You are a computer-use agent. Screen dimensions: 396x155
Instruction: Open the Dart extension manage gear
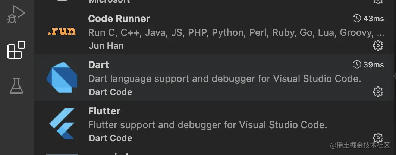tap(378, 92)
